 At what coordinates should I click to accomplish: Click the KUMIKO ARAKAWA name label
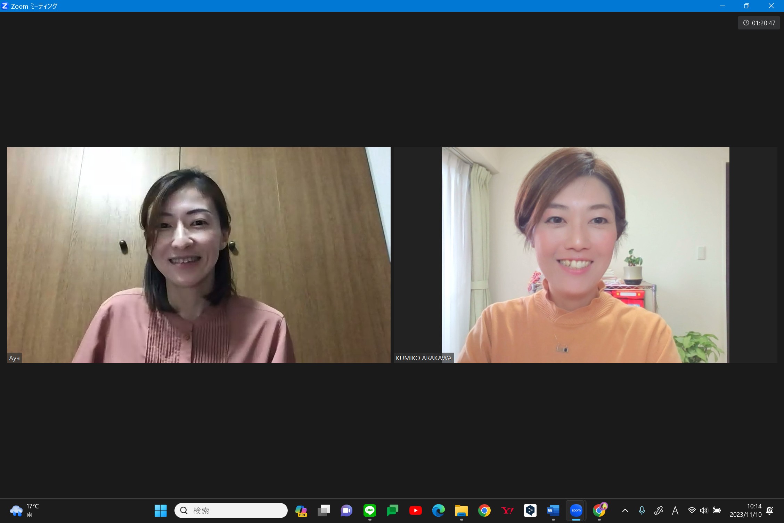point(424,358)
